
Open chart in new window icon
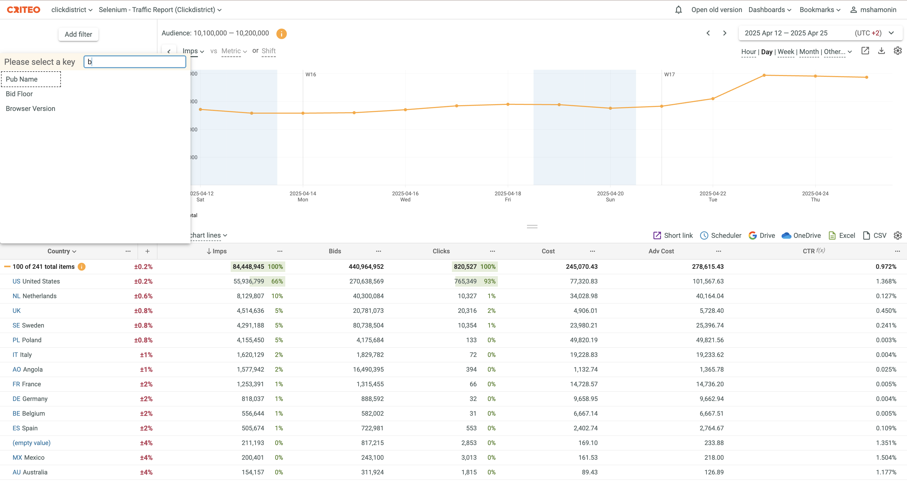[865, 51]
